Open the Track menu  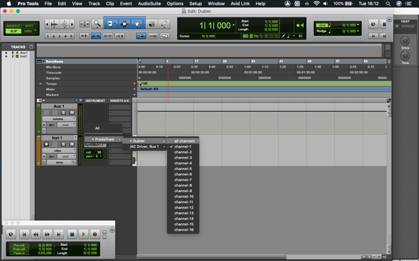tap(94, 4)
